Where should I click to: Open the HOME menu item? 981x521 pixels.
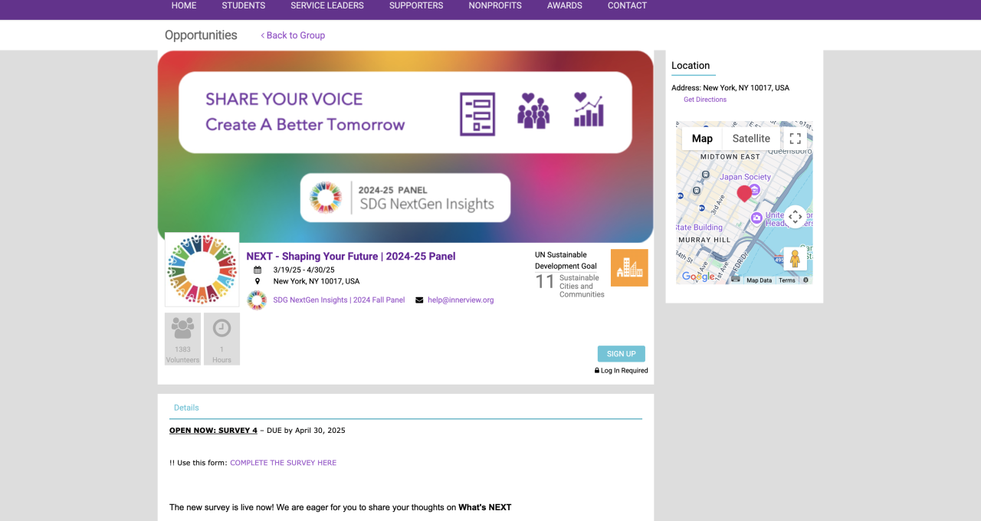point(184,5)
